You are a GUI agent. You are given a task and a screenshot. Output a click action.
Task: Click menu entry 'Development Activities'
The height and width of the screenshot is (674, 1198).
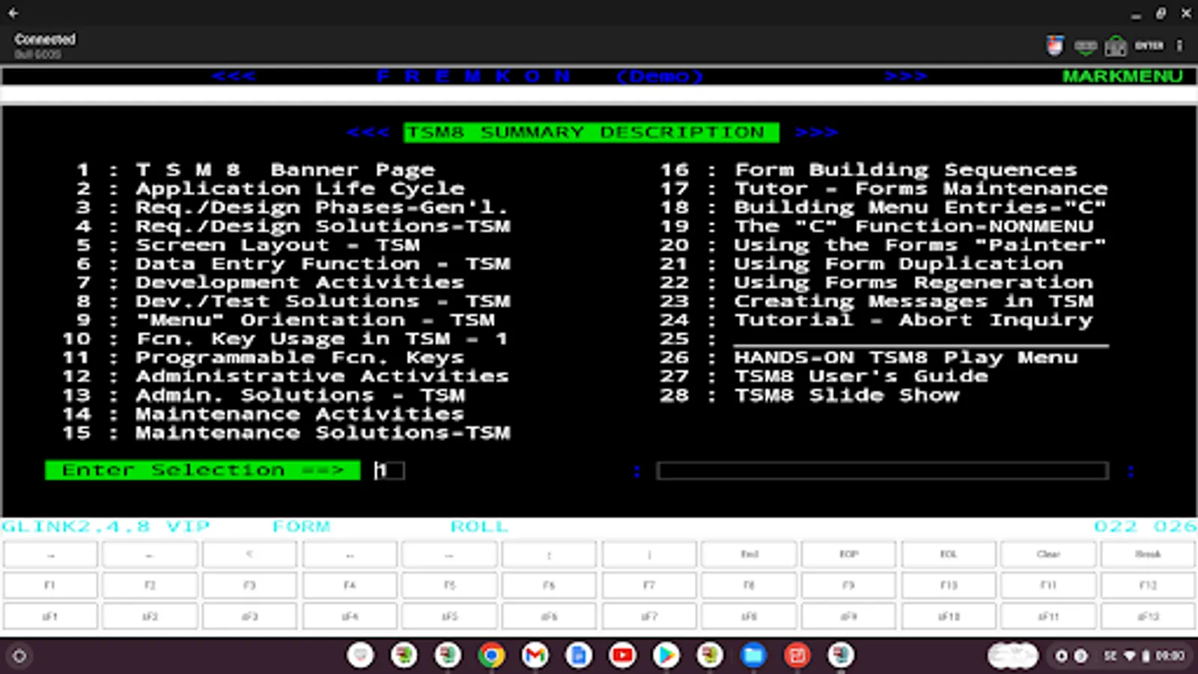click(x=299, y=282)
